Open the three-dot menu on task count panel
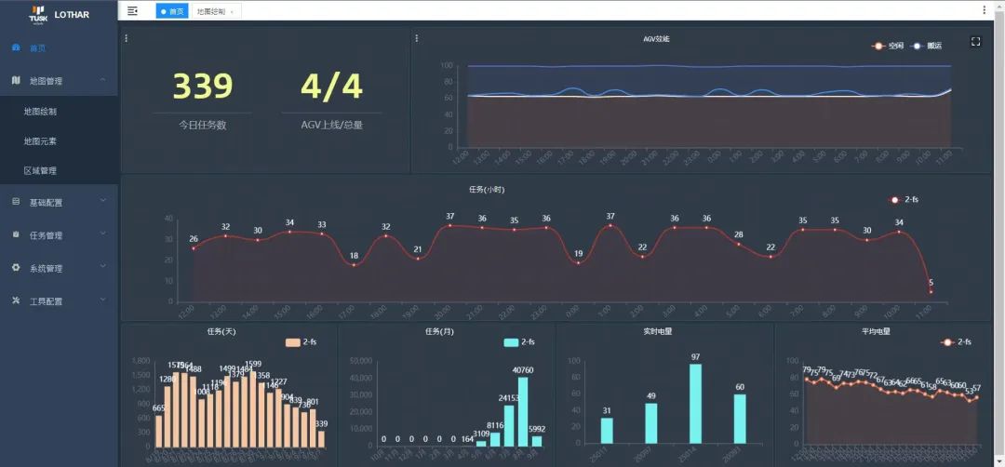This screenshot has width=1005, height=467. 127,38
